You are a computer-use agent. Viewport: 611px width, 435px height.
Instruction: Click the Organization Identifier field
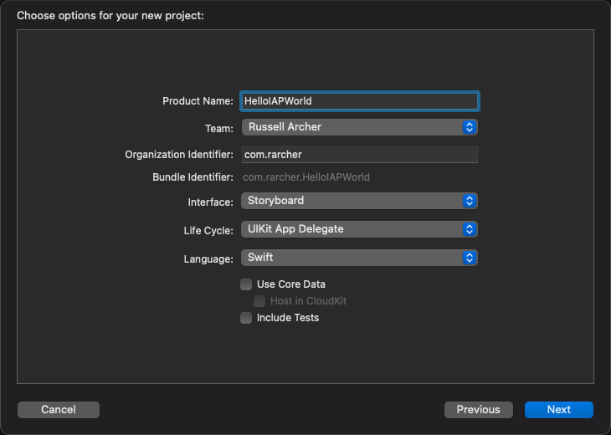(359, 155)
